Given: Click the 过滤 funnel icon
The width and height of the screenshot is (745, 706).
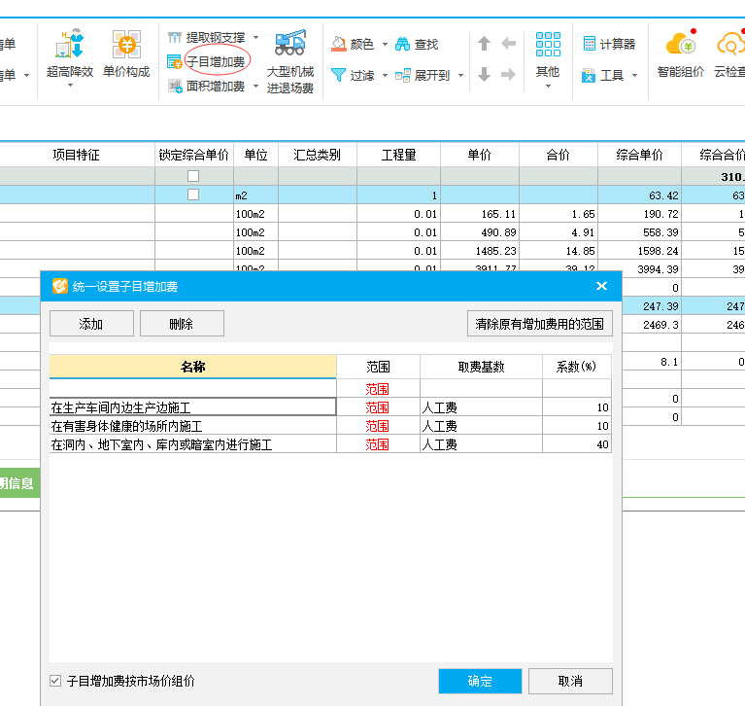Looking at the screenshot, I should 338,75.
